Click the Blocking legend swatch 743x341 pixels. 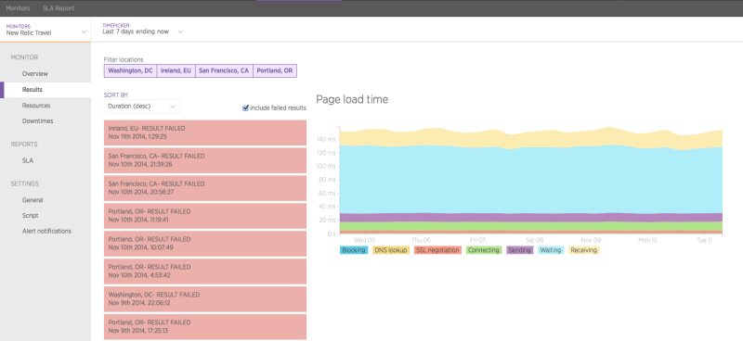tap(354, 250)
